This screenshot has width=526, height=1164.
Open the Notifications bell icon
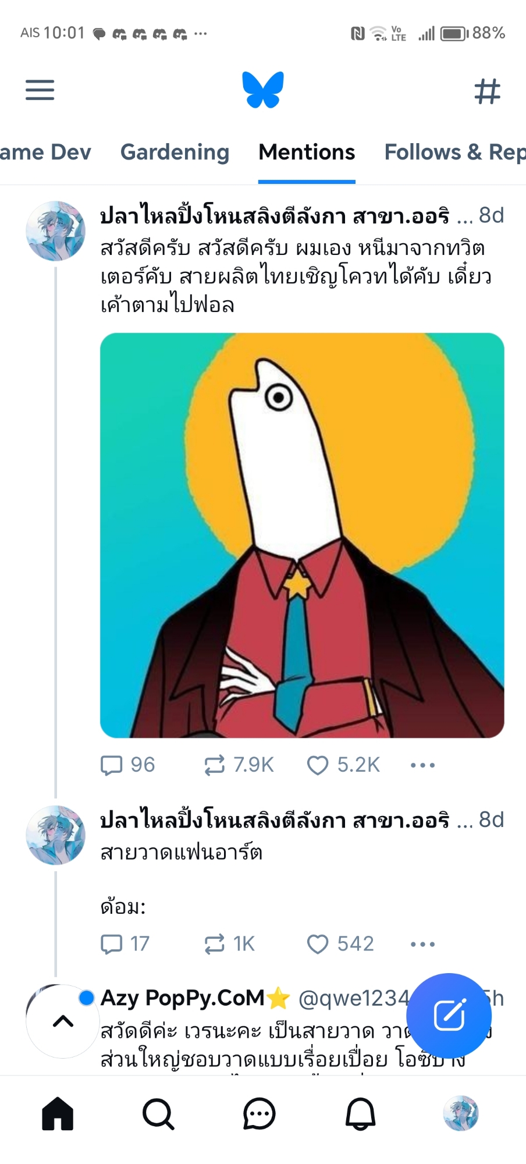pyautogui.click(x=360, y=1114)
